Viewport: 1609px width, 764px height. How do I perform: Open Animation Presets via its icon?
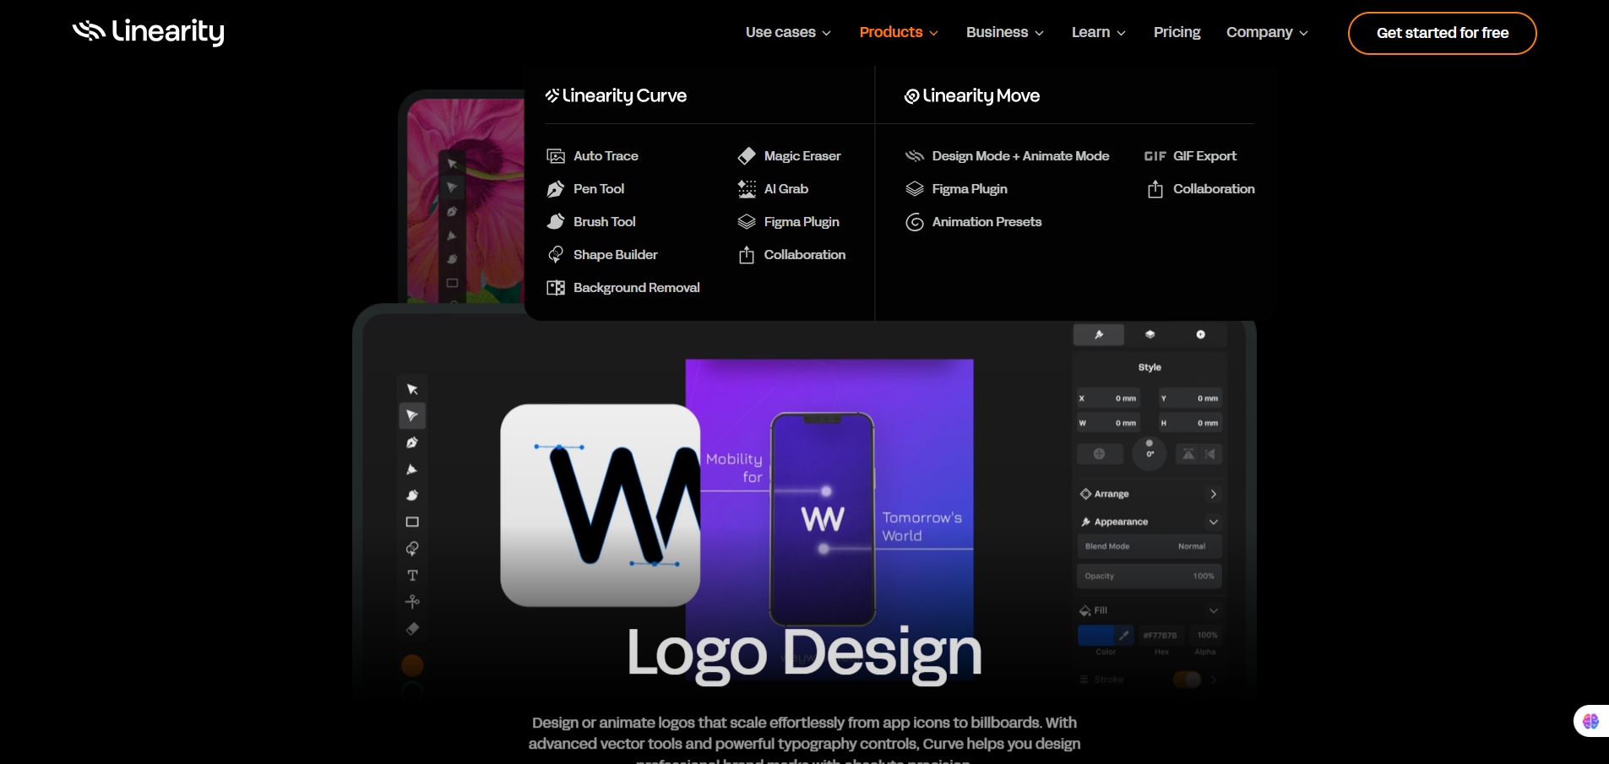914,222
